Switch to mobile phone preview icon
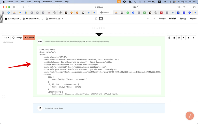Screen dimensions: 198x124 point(96,19)
